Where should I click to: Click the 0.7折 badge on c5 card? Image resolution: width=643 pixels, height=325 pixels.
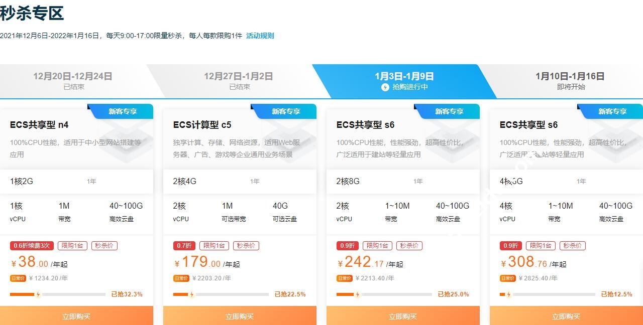point(184,246)
